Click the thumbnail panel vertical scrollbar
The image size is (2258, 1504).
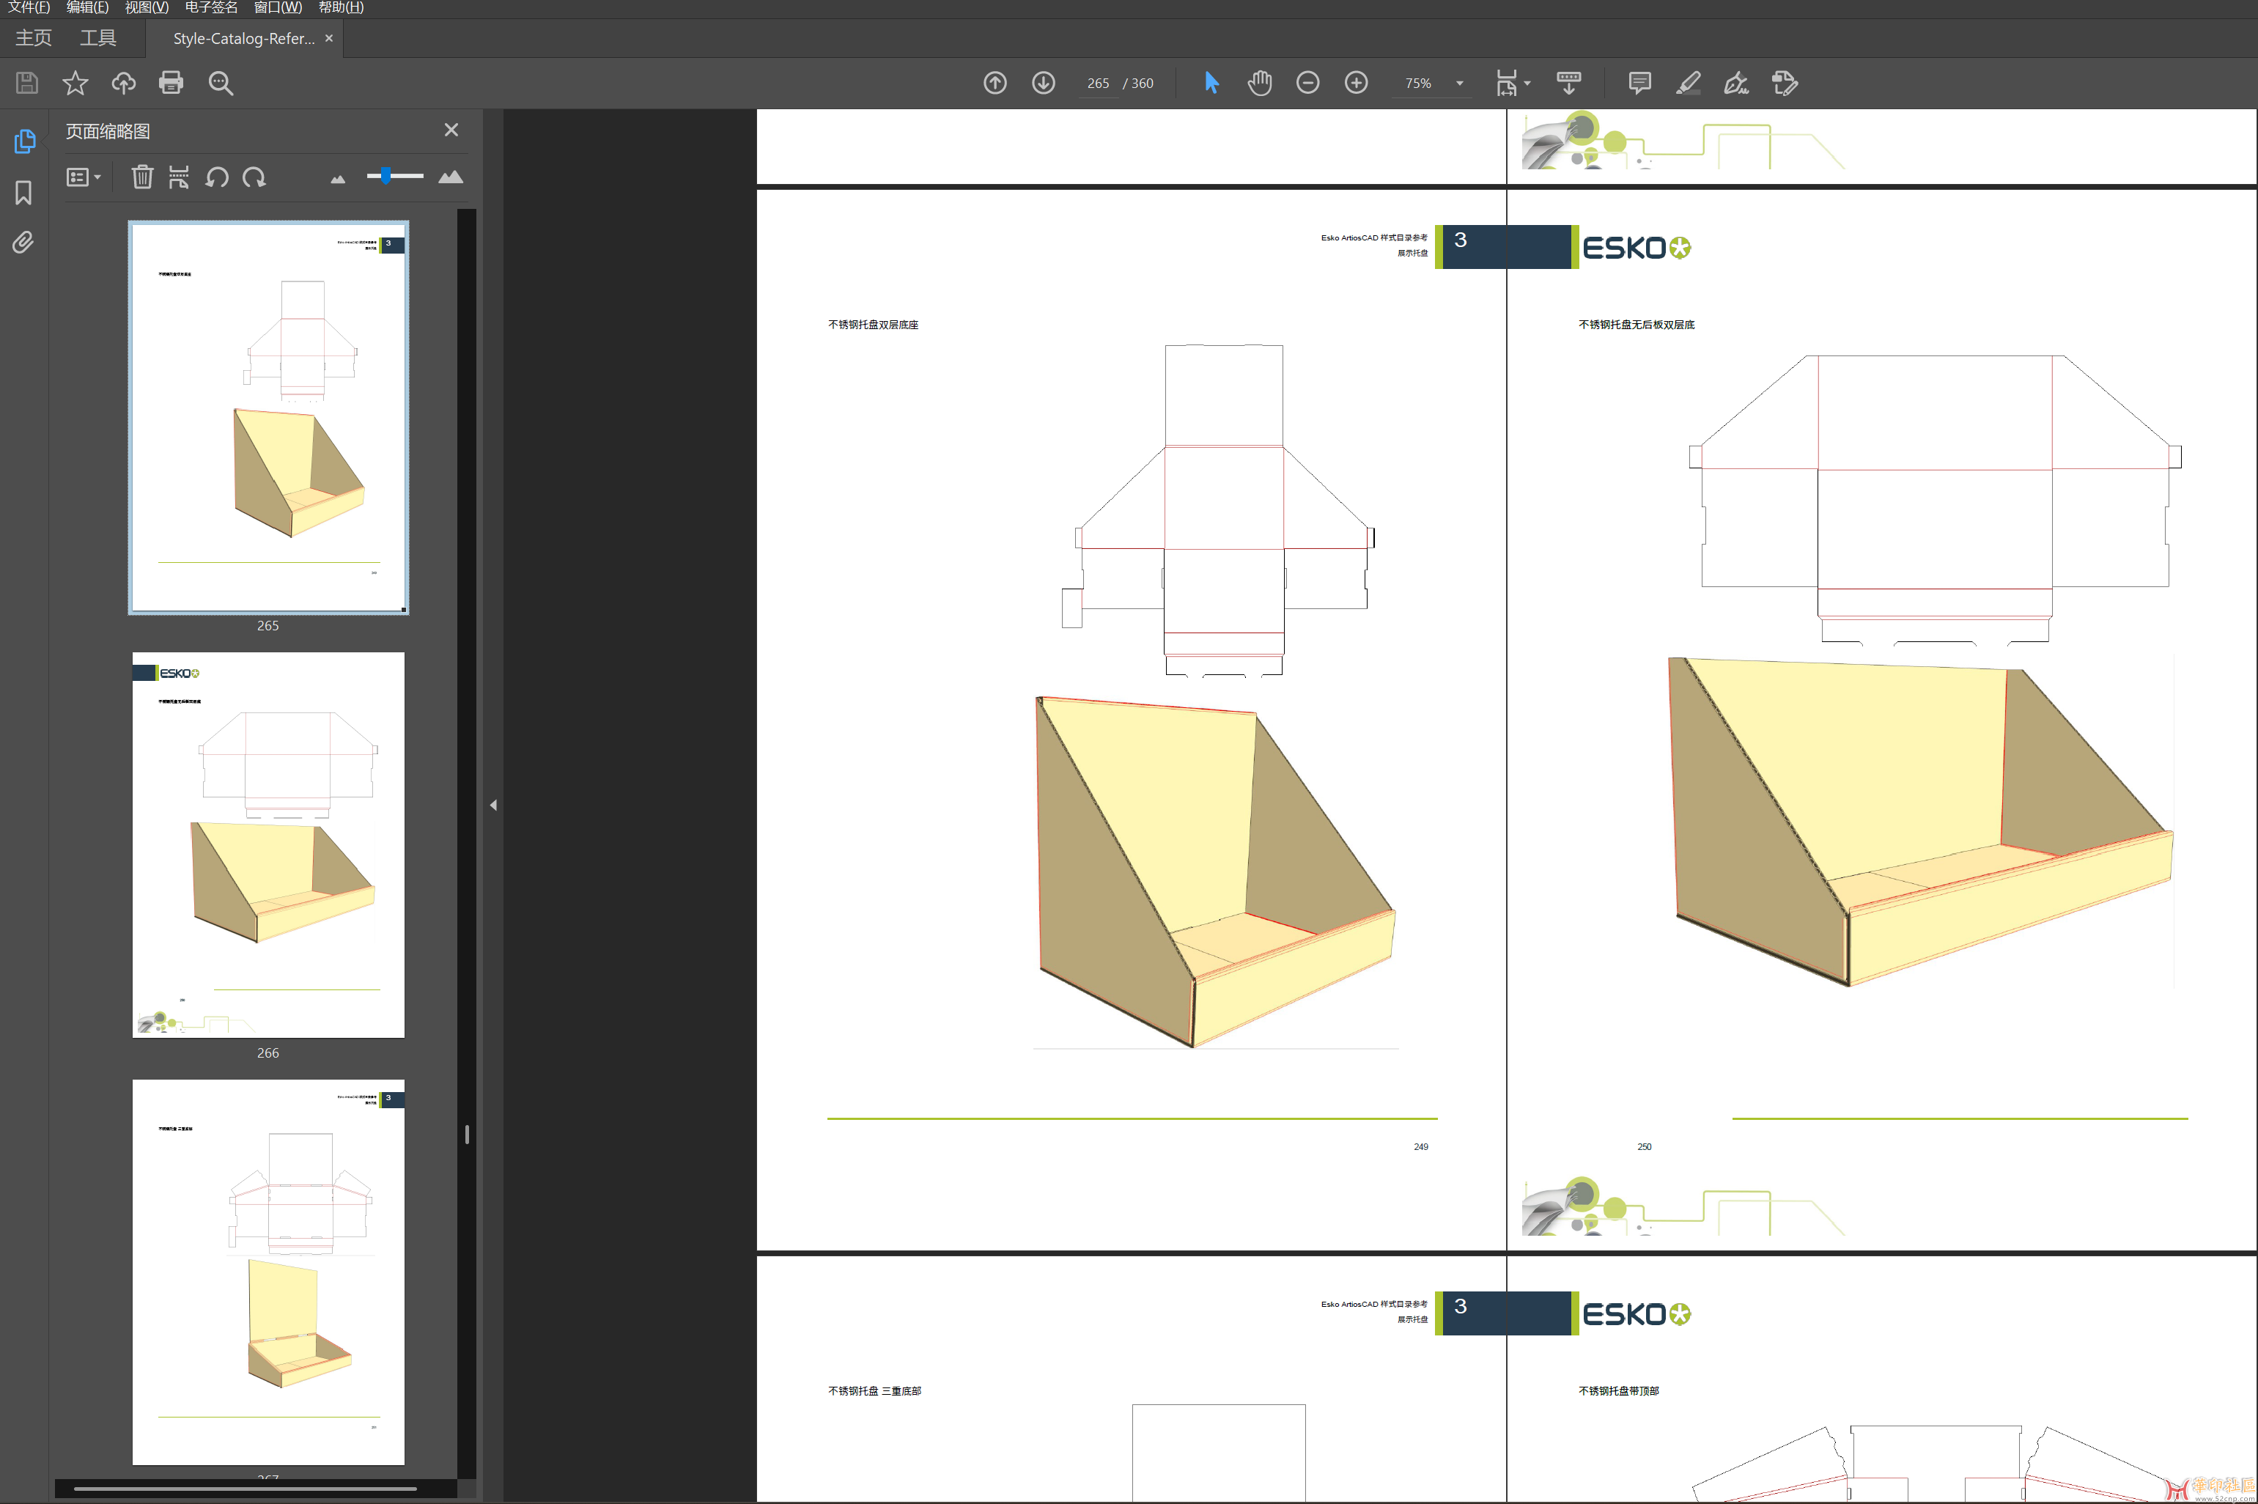tap(467, 1134)
